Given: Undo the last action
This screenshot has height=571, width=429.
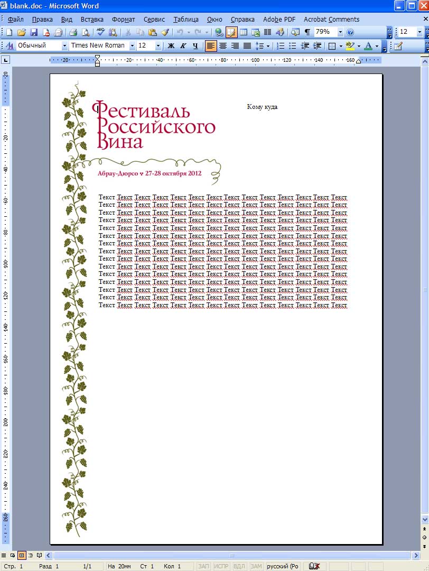Looking at the screenshot, I should tap(180, 32).
